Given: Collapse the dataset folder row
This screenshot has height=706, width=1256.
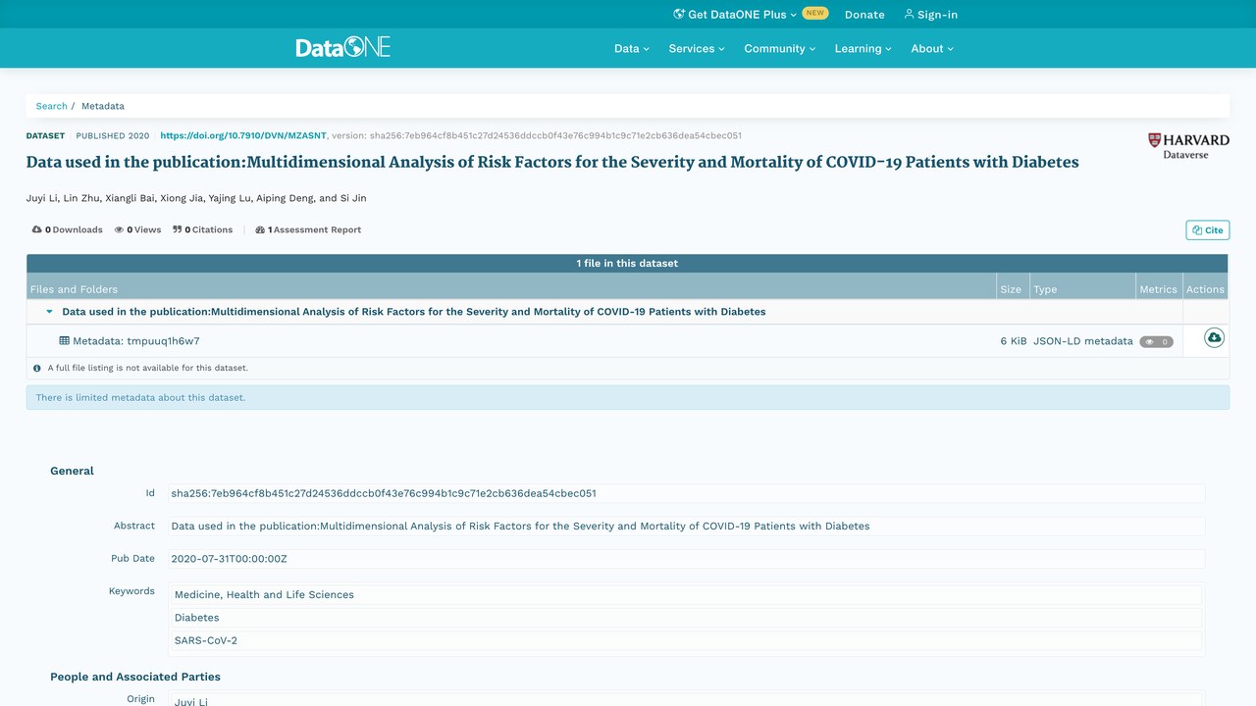Looking at the screenshot, I should [49, 312].
